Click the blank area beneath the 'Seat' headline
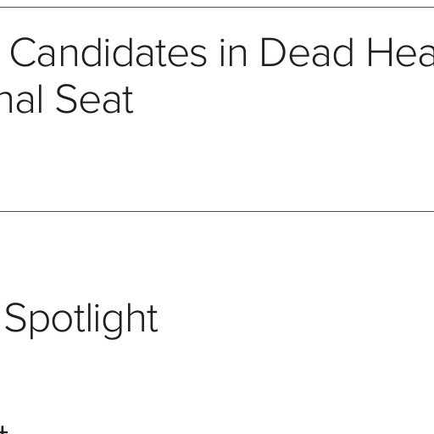 (x=217, y=163)
